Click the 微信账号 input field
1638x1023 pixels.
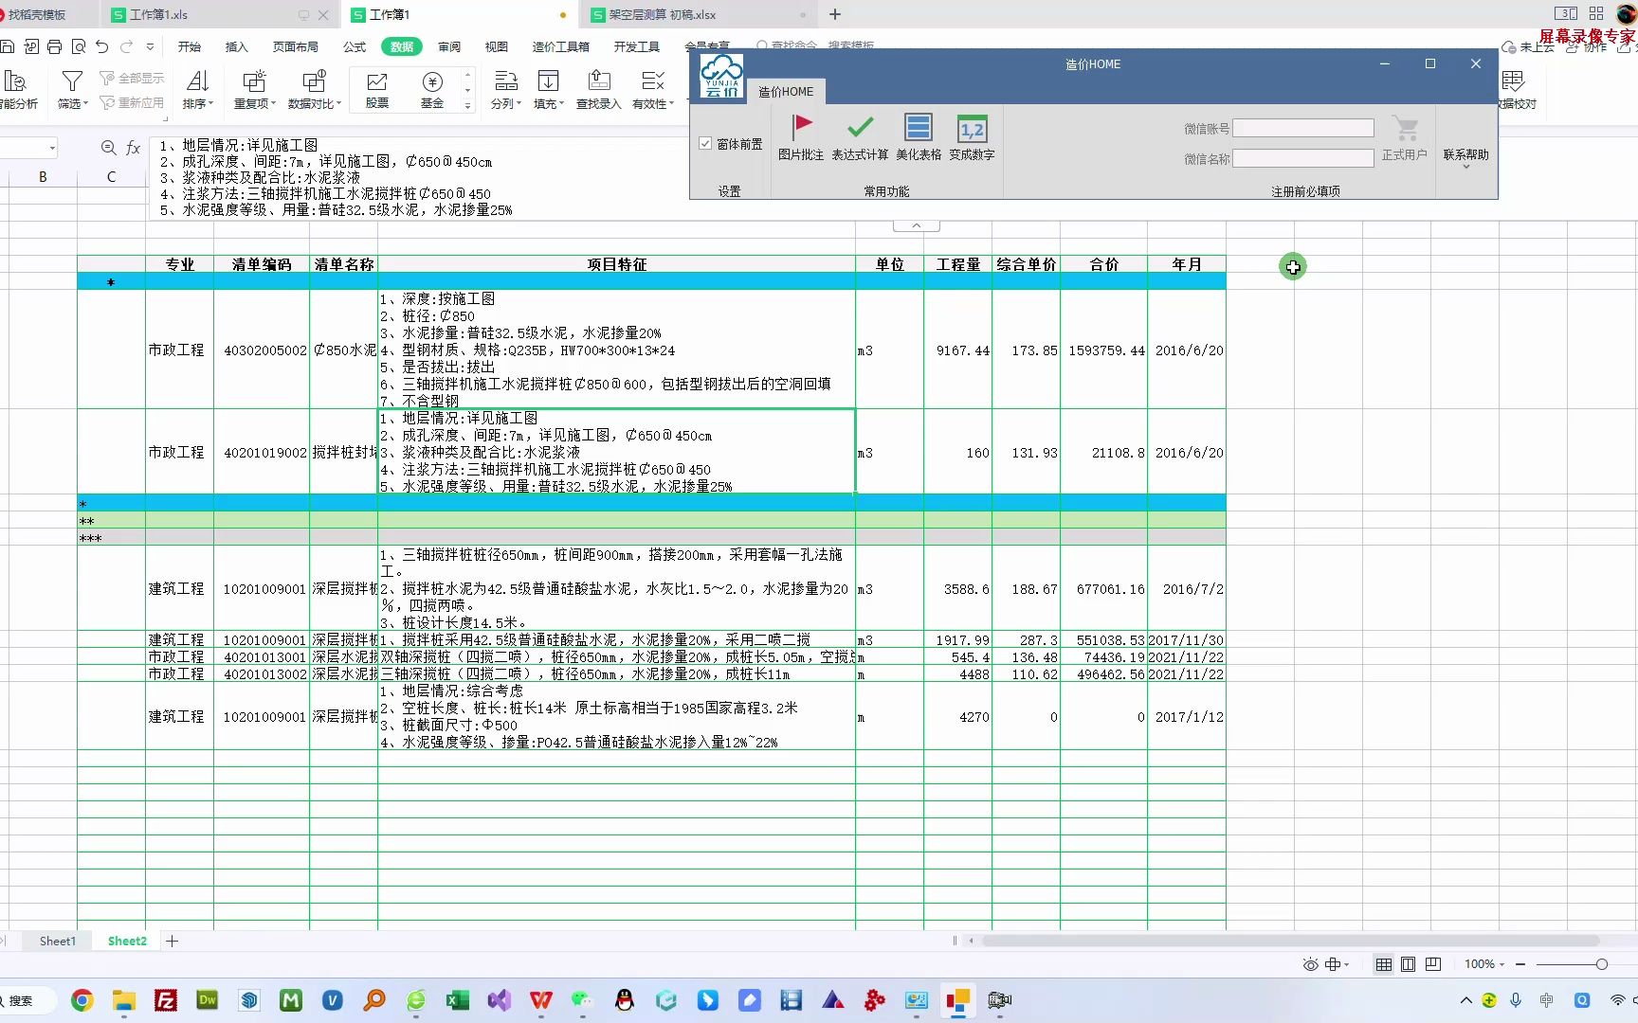[x=1303, y=128]
